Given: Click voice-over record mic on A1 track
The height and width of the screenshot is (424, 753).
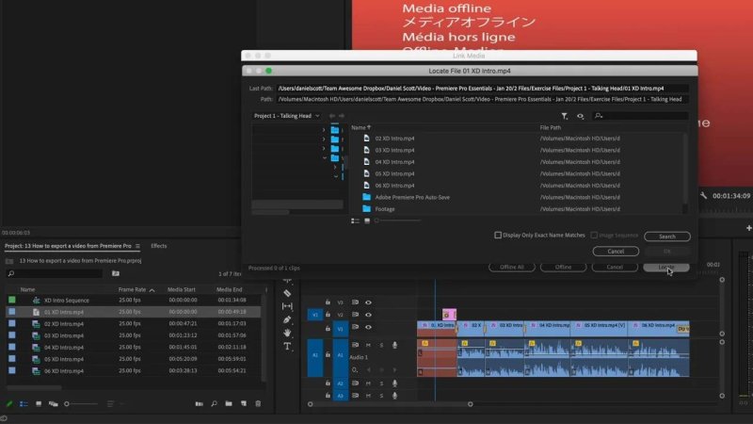Looking at the screenshot, I should 394,345.
